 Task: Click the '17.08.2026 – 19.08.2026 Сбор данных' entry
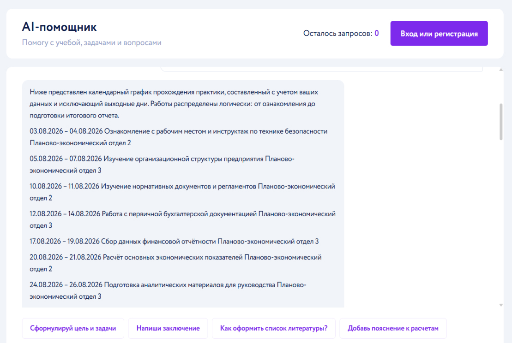point(174,242)
